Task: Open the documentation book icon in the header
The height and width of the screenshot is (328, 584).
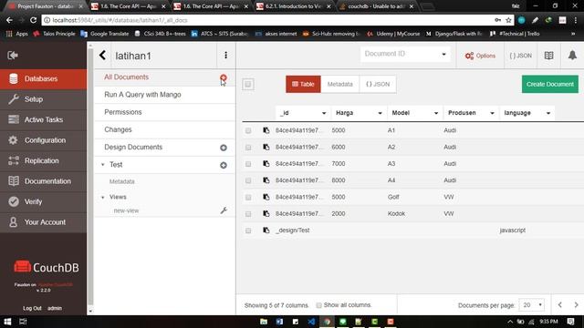Action: pos(549,56)
